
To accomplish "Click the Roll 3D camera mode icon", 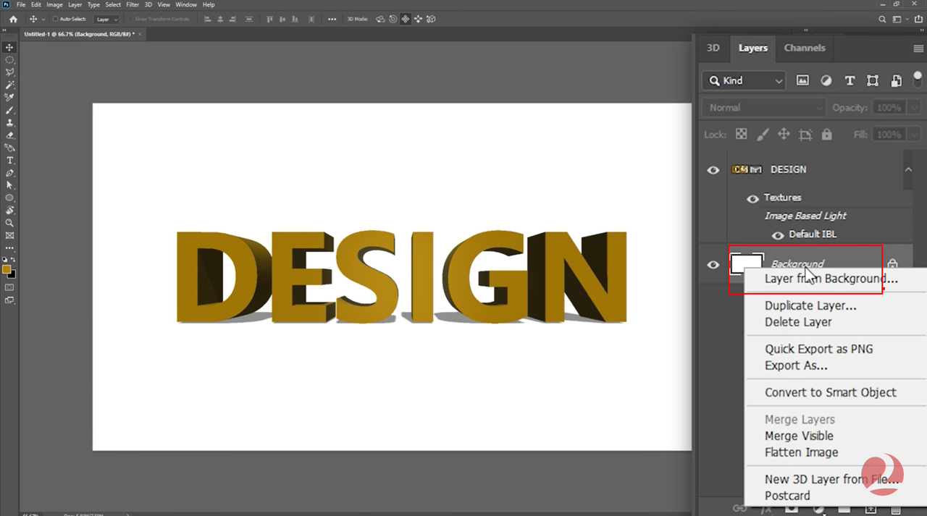I will [393, 20].
